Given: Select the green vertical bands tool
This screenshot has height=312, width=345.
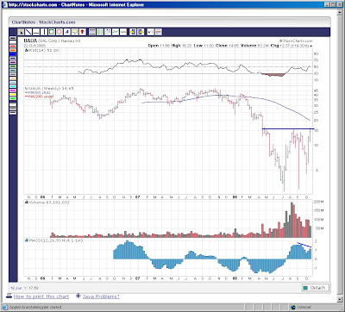Looking at the screenshot, I should click(100, 32).
